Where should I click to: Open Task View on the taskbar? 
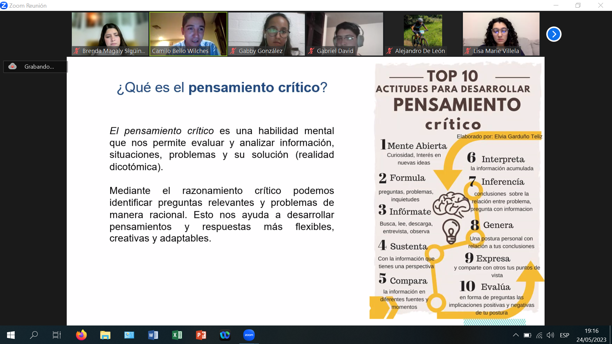coord(57,335)
